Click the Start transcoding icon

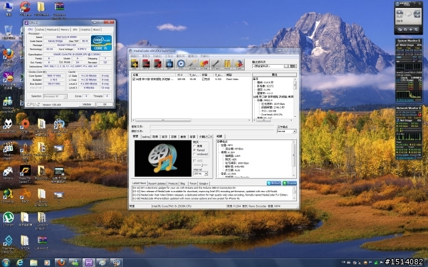[239, 64]
